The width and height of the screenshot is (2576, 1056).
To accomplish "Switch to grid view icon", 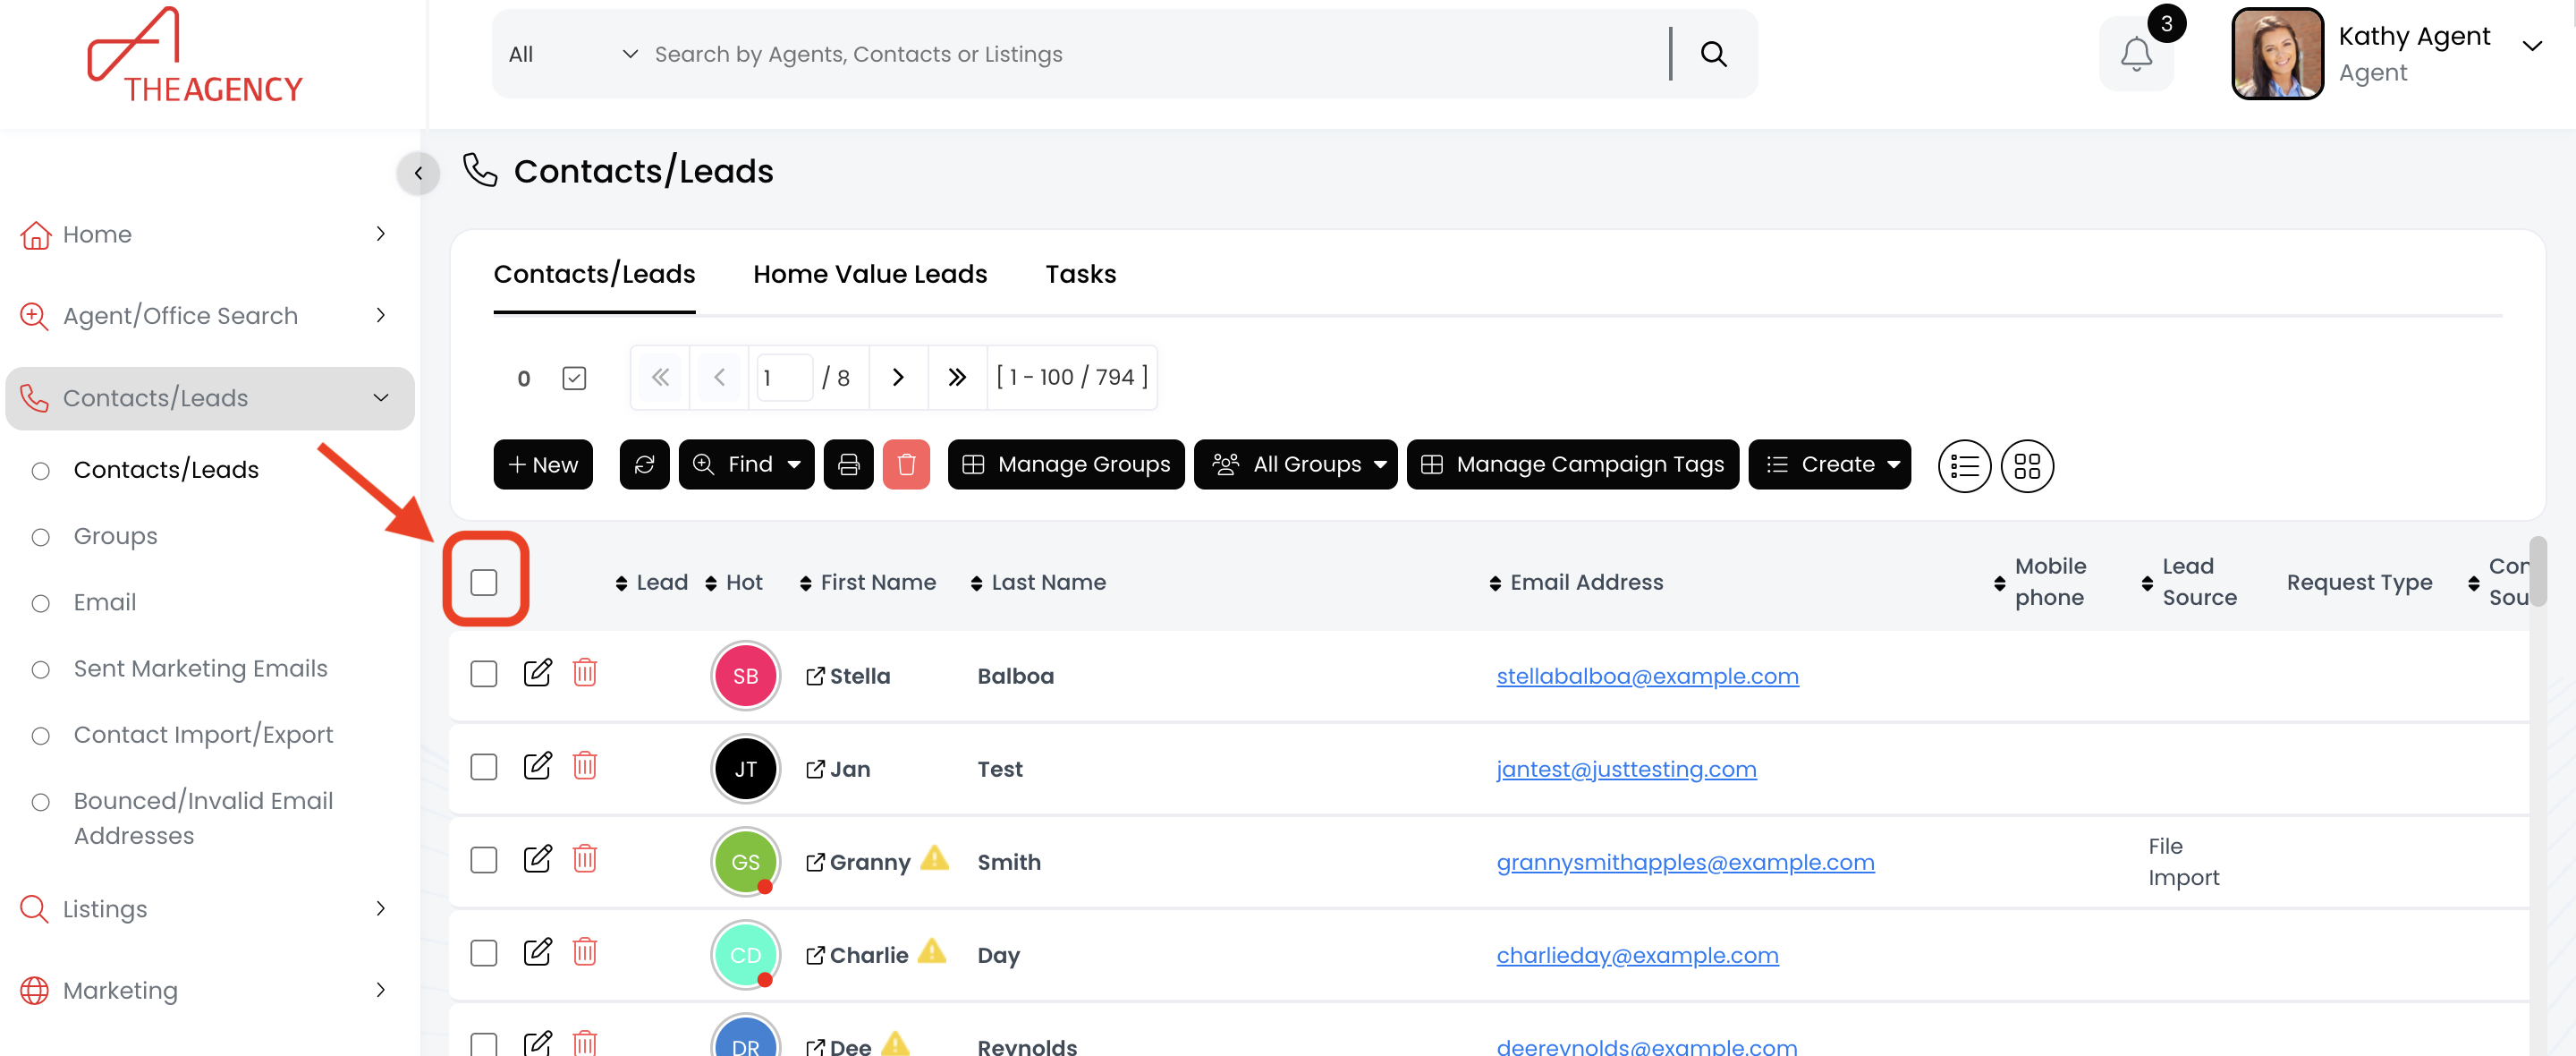I will tap(2026, 466).
